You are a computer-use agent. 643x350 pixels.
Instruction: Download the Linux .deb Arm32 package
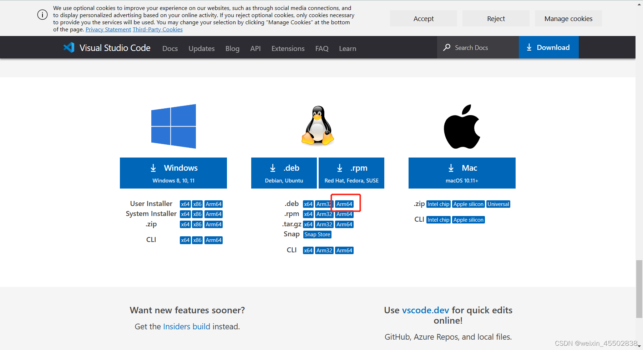324,204
